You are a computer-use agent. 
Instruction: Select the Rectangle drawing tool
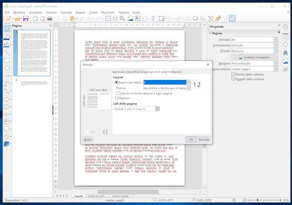7,60
